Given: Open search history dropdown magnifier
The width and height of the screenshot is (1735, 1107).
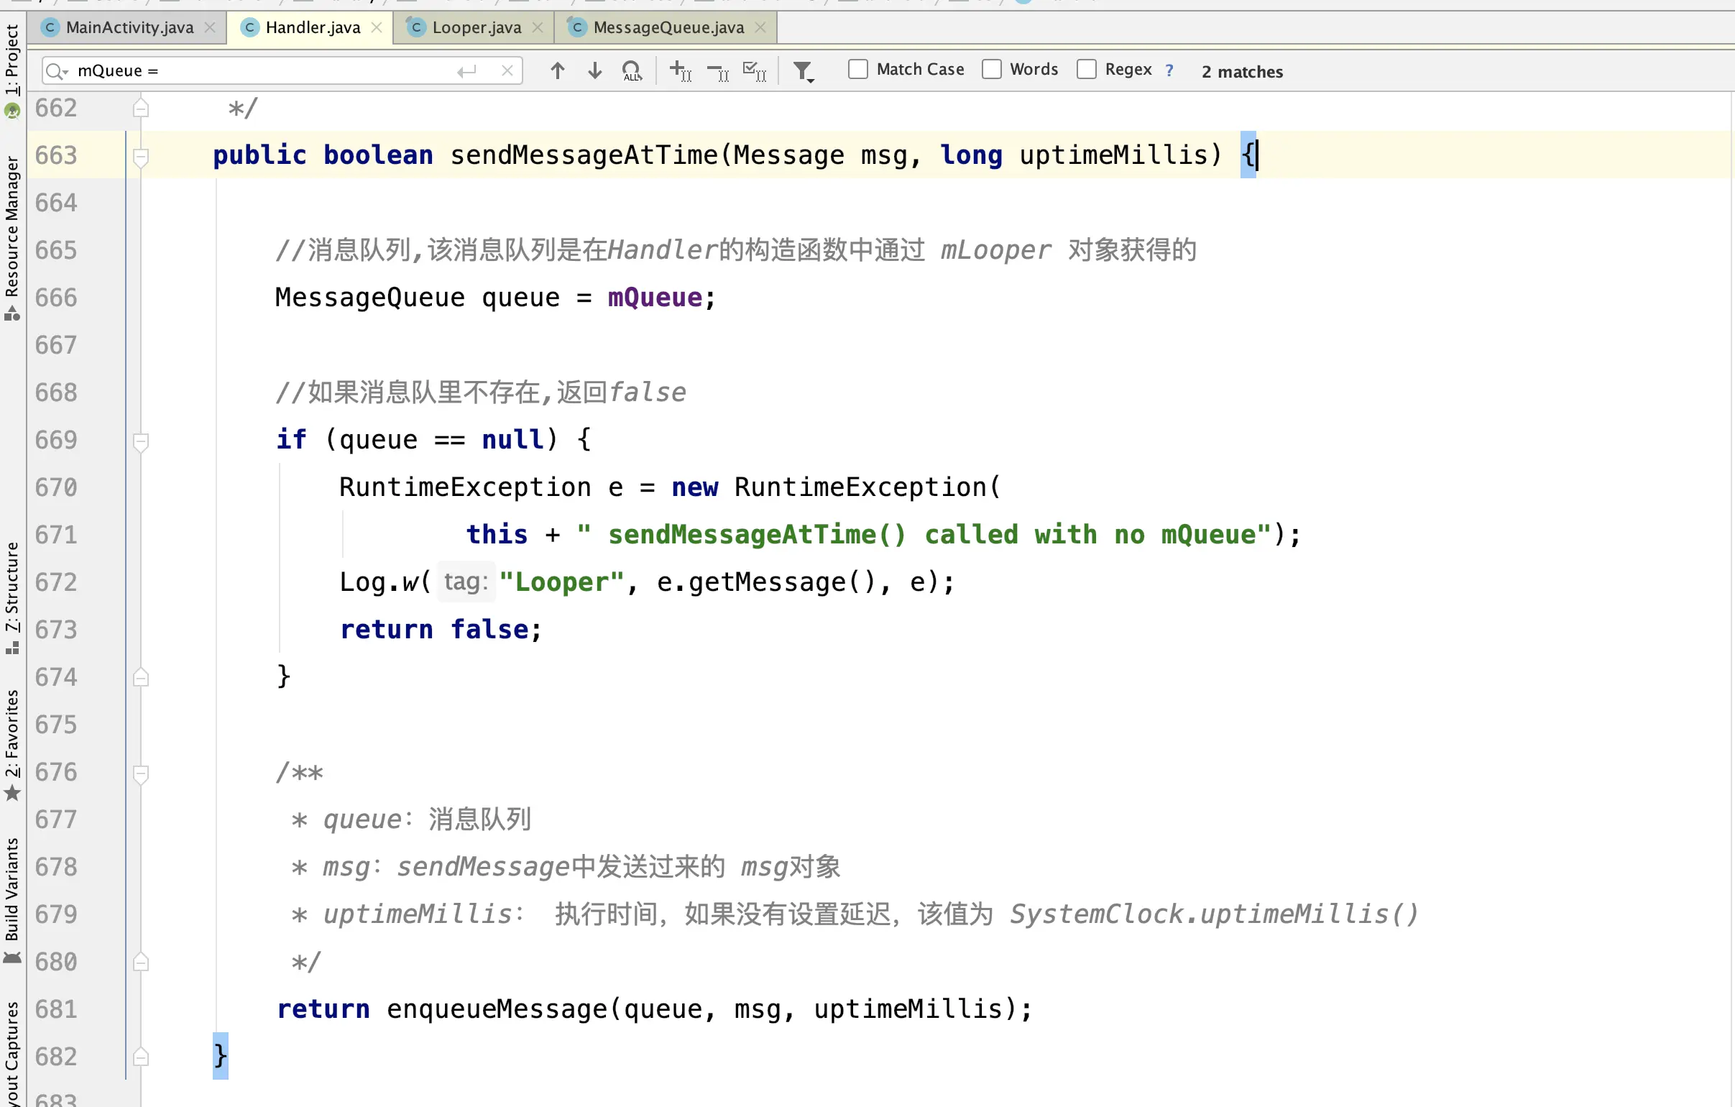Looking at the screenshot, I should (x=56, y=70).
